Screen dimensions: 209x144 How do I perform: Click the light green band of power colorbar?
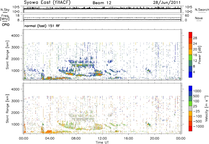tap(190, 57)
